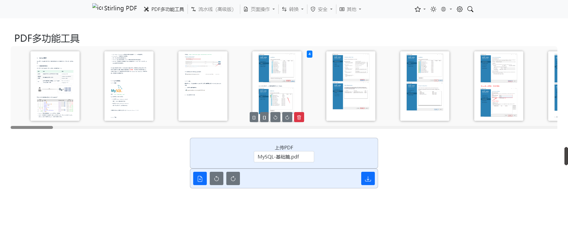Rotate page 4 counter-clockwise
Screen dimensions: 568x246
click(275, 117)
